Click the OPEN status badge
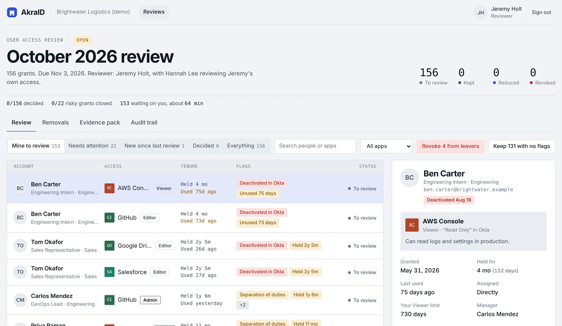Viewport: 562px width, 326px height. click(x=82, y=40)
